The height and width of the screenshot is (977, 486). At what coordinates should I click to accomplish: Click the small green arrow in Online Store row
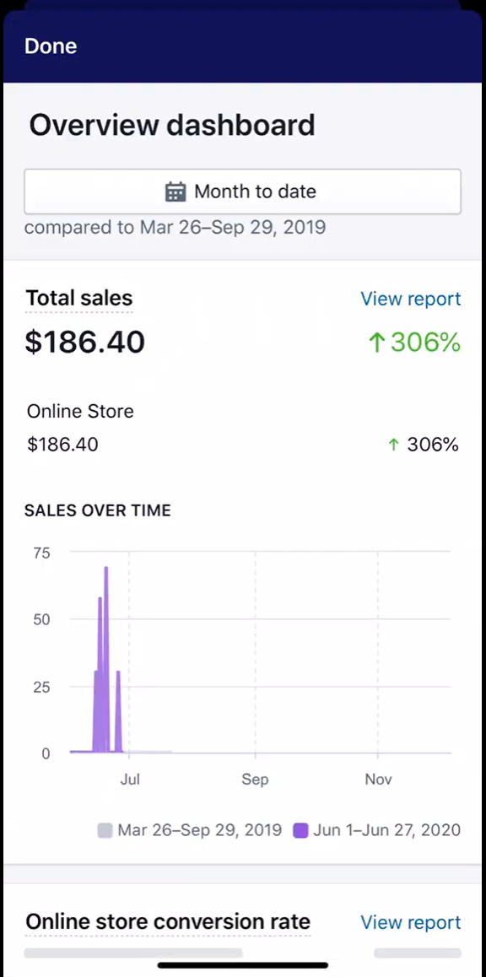click(393, 445)
